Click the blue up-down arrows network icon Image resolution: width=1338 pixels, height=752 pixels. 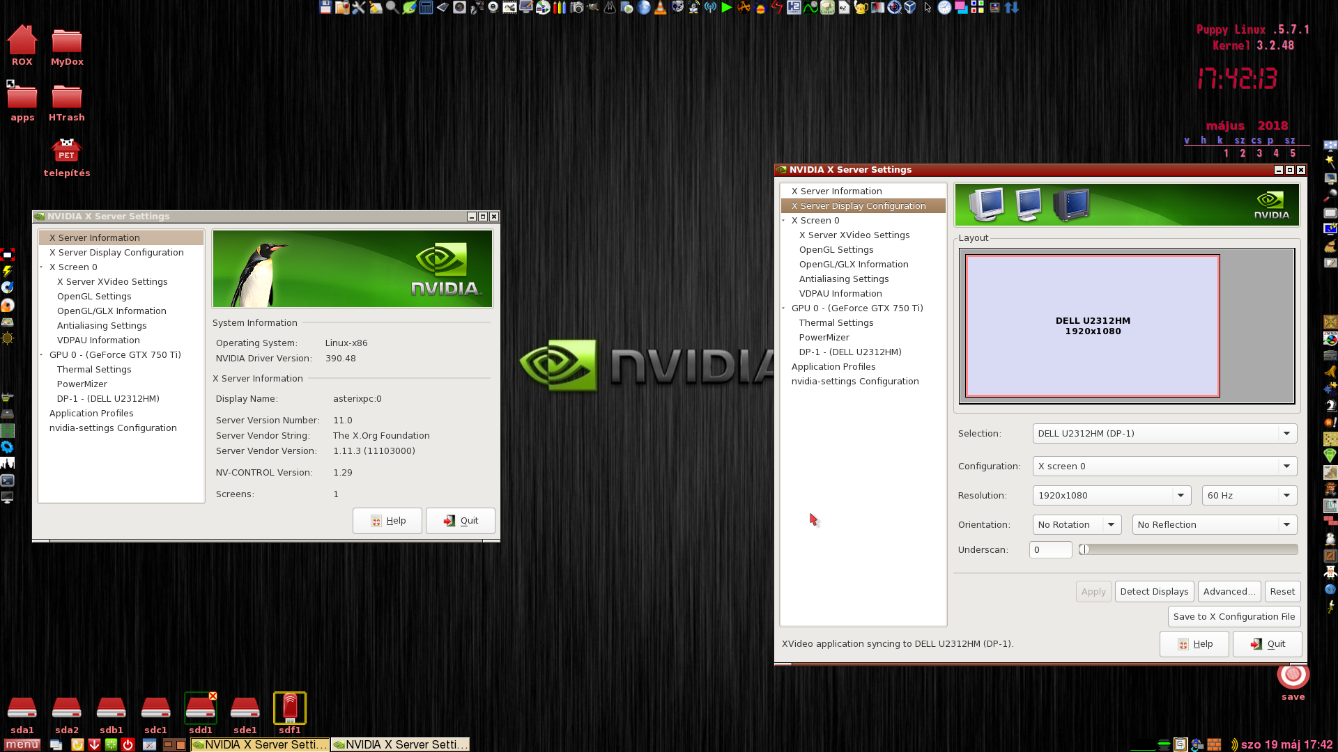(x=1011, y=8)
